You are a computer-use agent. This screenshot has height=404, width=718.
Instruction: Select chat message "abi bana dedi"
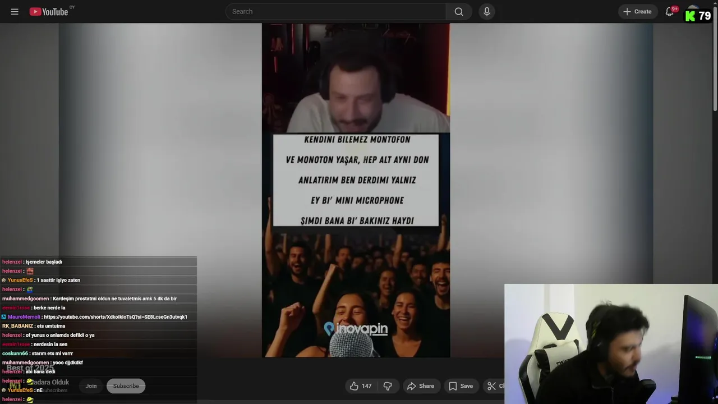pos(40,371)
